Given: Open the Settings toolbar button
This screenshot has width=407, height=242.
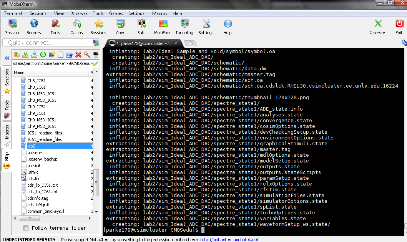Looking at the screenshot, I should tap(206, 27).
